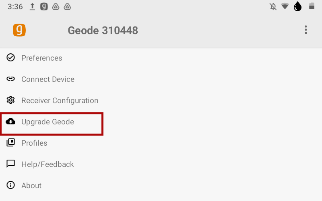Open the Profiles text entry
The width and height of the screenshot is (322, 201).
coord(34,143)
